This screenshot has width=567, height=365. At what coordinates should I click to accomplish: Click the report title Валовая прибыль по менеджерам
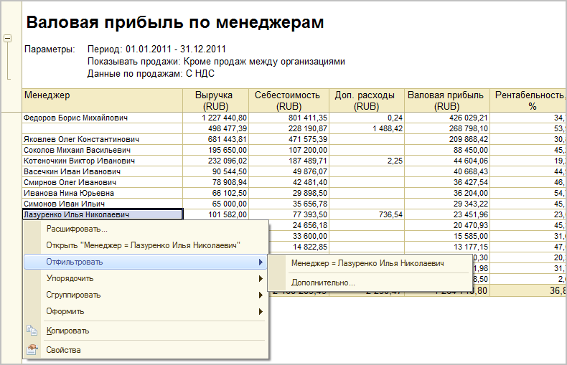175,22
